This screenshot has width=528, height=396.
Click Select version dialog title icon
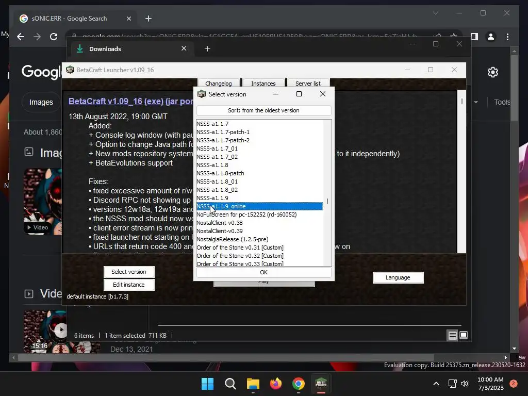(x=202, y=94)
